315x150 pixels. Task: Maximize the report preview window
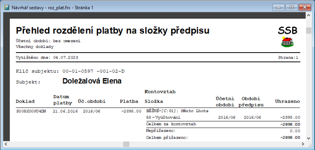pos(291,7)
